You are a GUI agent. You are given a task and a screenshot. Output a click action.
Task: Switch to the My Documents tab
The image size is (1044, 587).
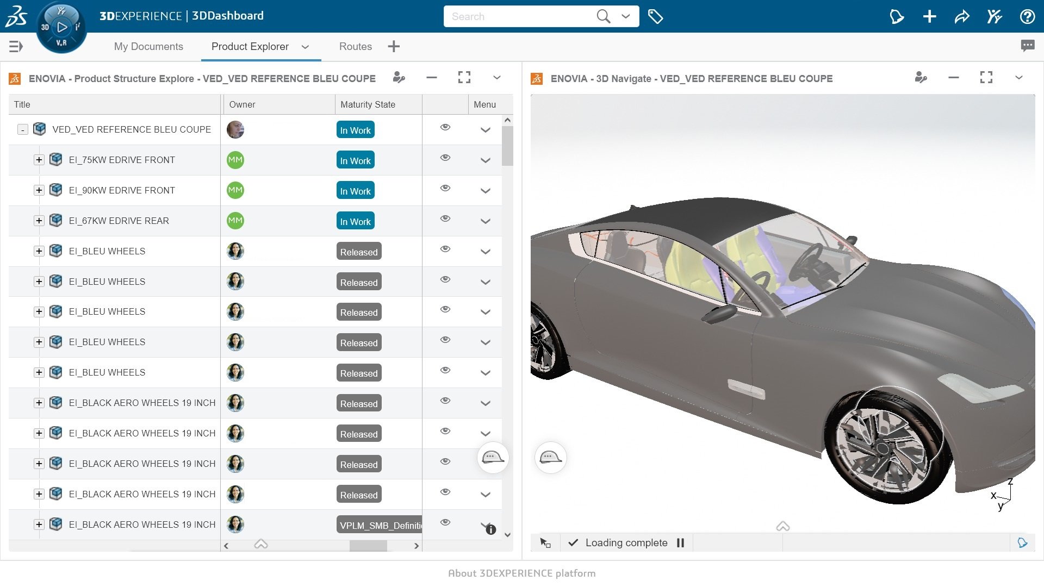click(148, 47)
